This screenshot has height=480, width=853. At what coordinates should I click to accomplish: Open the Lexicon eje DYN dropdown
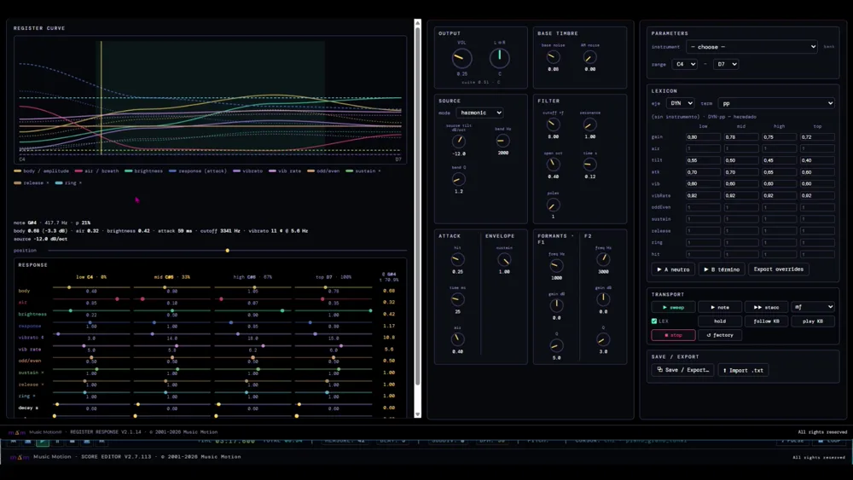681,103
